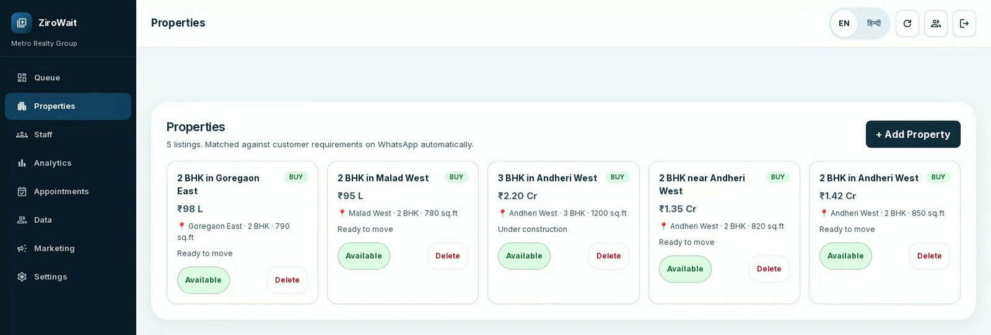Screen dimensions: 991x335
Task: Click location pin on 2 BHK near Andheri card
Action: click(x=663, y=226)
